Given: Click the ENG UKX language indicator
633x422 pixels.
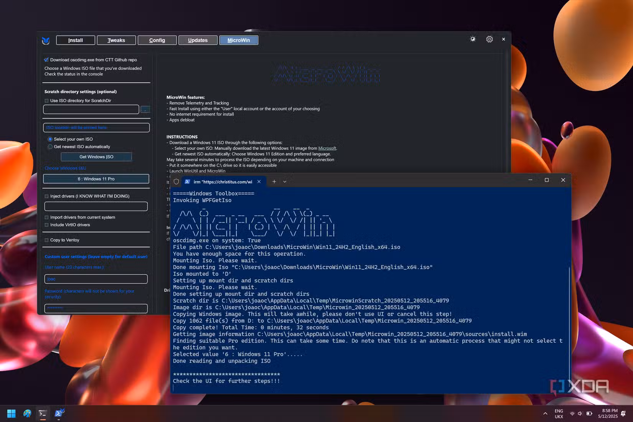Looking at the screenshot, I should pyautogui.click(x=559, y=414).
